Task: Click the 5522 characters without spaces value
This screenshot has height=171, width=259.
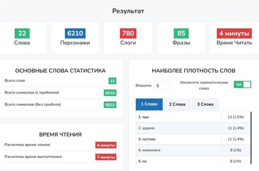Action: click(x=110, y=104)
